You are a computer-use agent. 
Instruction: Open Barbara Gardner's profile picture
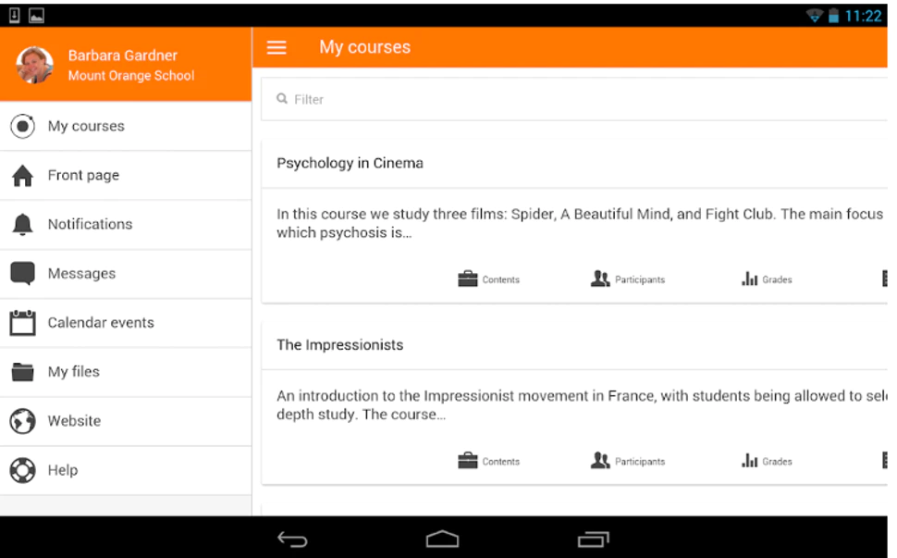click(35, 65)
